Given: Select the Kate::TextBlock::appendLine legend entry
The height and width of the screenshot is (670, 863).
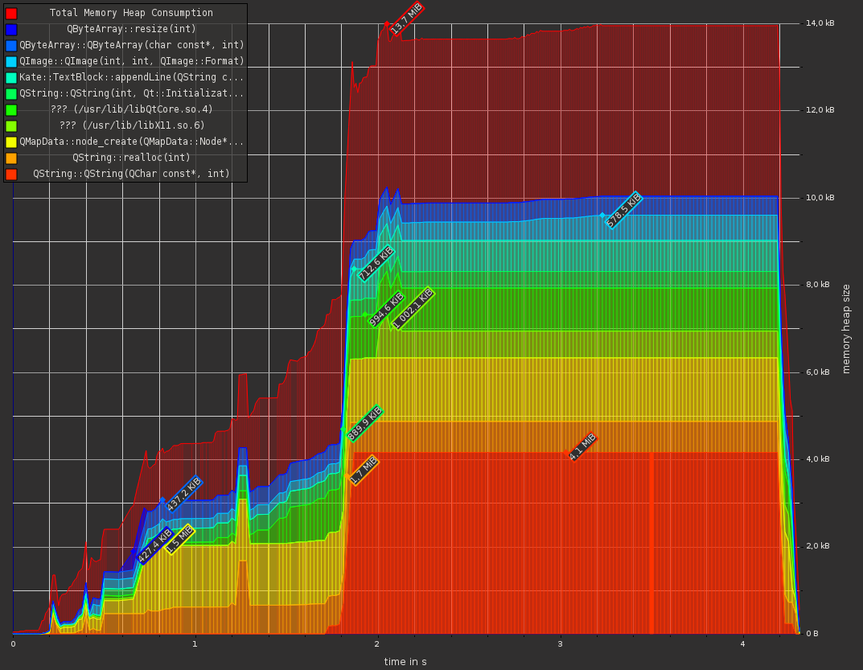Looking at the screenshot, I should point(131,78).
